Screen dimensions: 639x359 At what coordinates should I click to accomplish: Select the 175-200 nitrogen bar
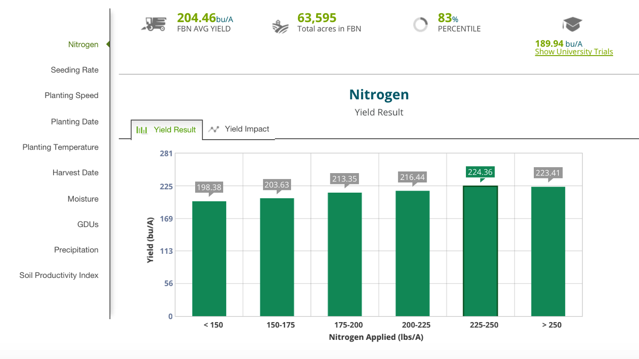[345, 254]
